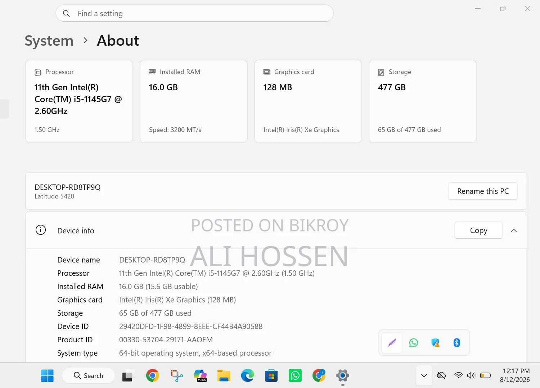This screenshot has width=540, height=388.
Task: Toggle the hidden tray icons chevron
Action: [x=424, y=375]
